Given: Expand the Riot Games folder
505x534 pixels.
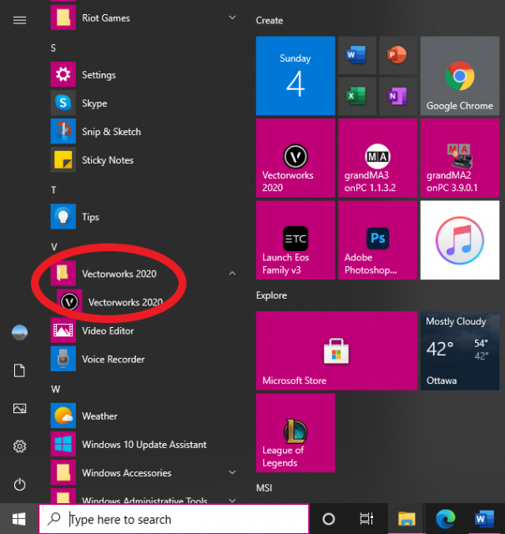Looking at the screenshot, I should [x=105, y=18].
